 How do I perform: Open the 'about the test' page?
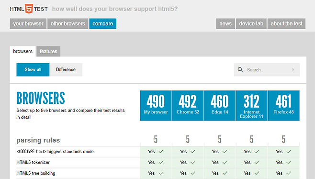coord(286,24)
